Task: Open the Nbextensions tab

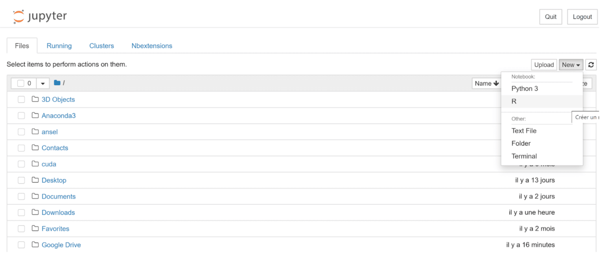Action: tap(152, 46)
